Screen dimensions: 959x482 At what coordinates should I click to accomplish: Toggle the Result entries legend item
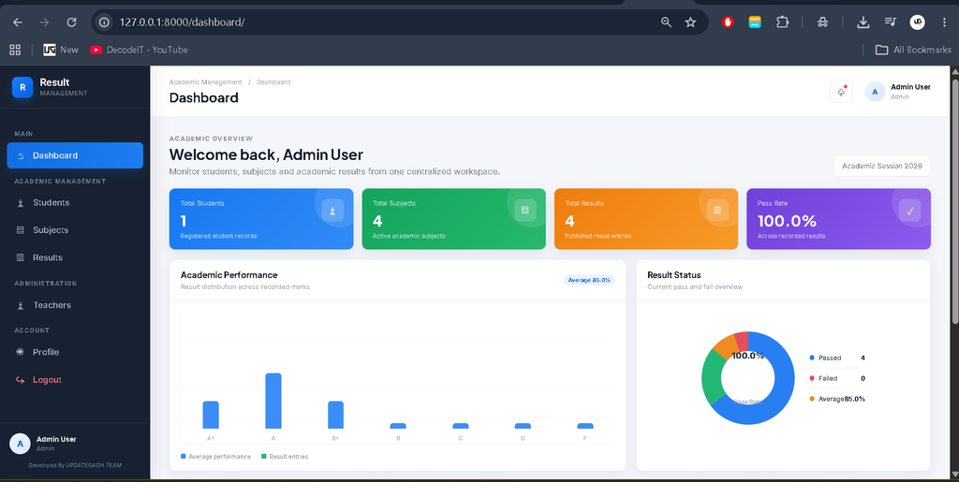[285, 457]
